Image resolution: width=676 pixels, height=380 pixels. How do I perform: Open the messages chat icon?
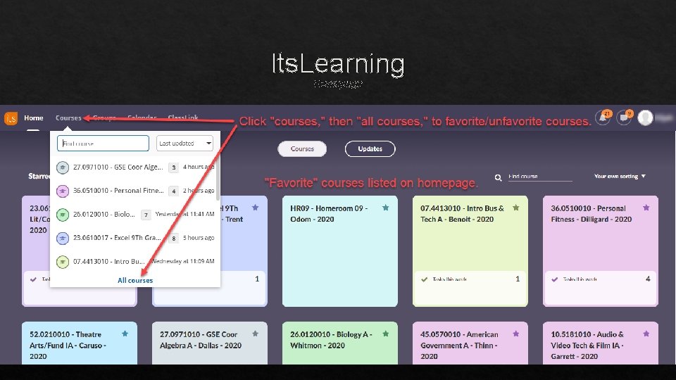pos(625,118)
